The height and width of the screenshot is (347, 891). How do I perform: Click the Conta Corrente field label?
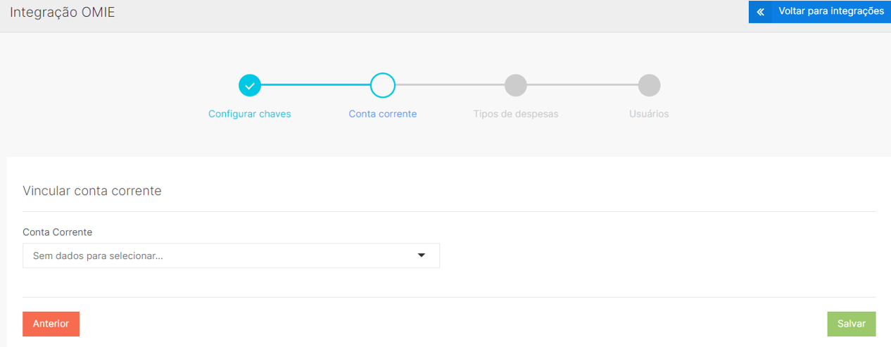pyautogui.click(x=58, y=232)
